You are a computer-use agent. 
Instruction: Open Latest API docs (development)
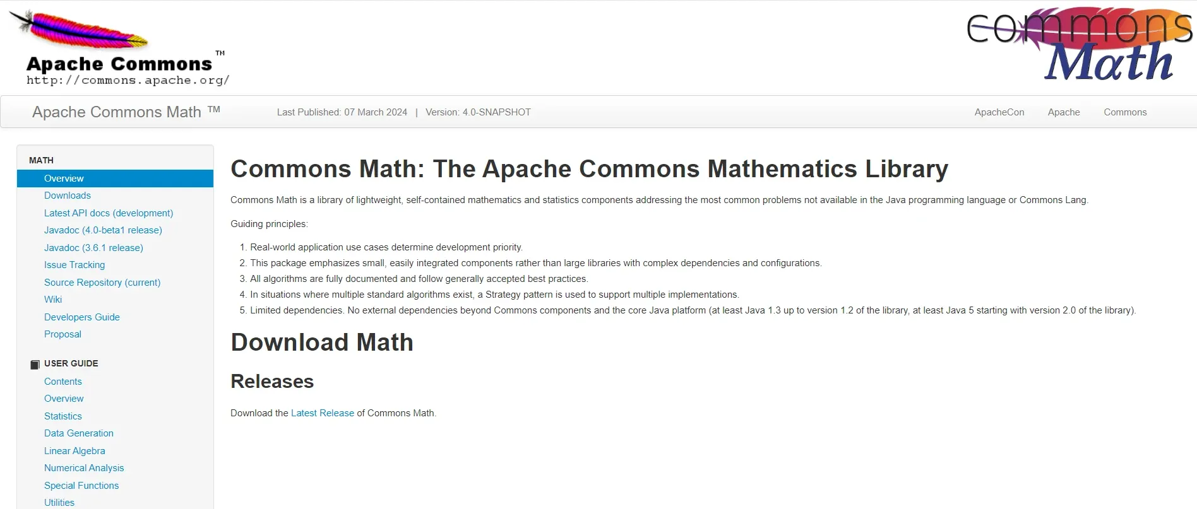point(109,213)
